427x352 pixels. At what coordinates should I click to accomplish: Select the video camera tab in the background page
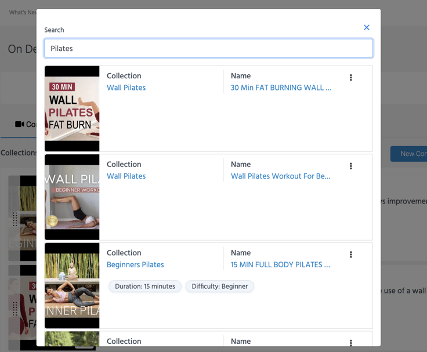[x=25, y=125]
